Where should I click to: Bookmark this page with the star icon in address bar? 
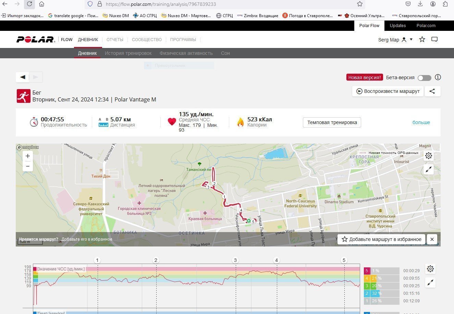(x=360, y=4)
